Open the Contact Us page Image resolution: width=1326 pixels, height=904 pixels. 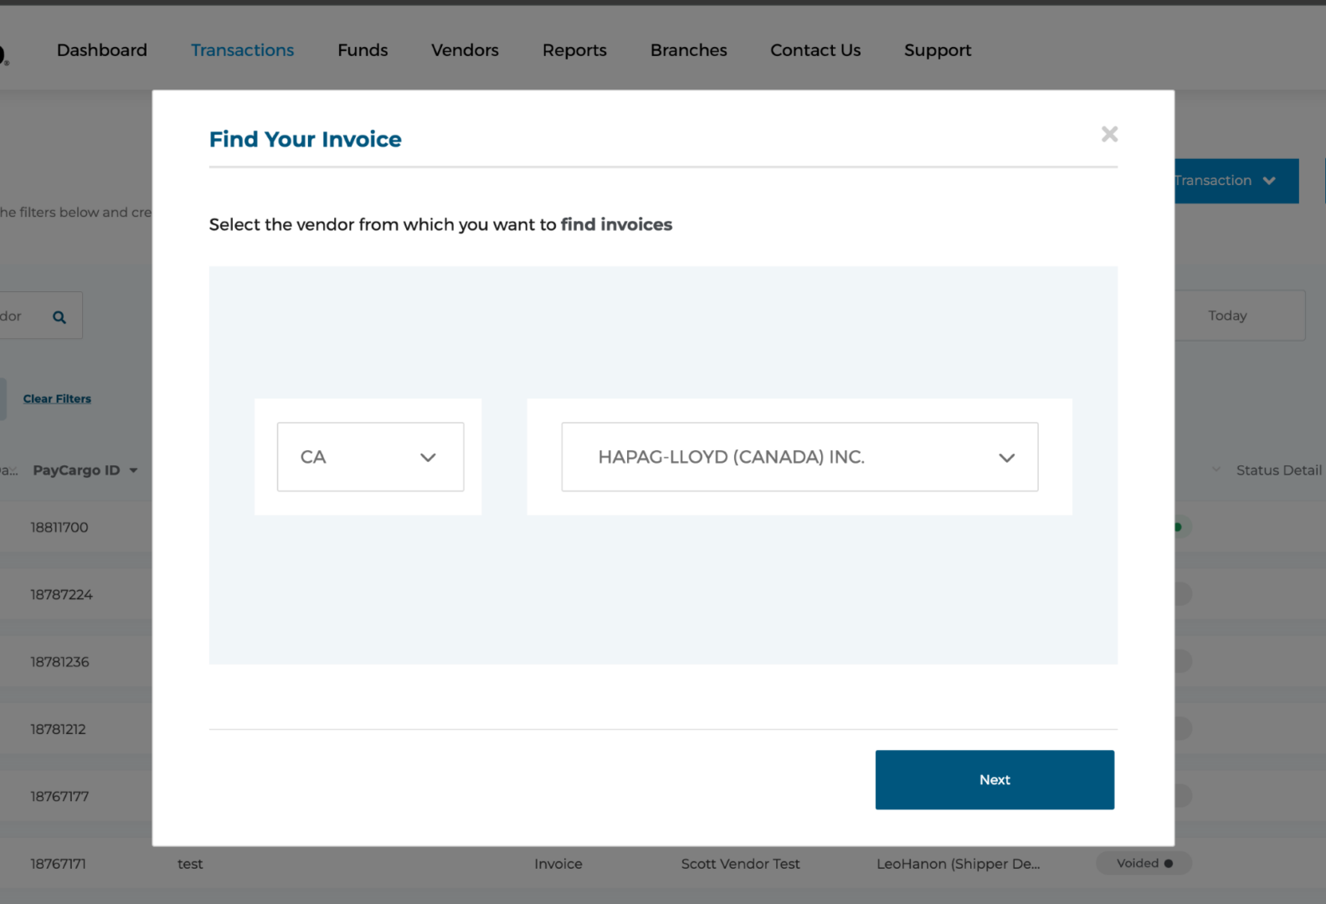point(815,50)
